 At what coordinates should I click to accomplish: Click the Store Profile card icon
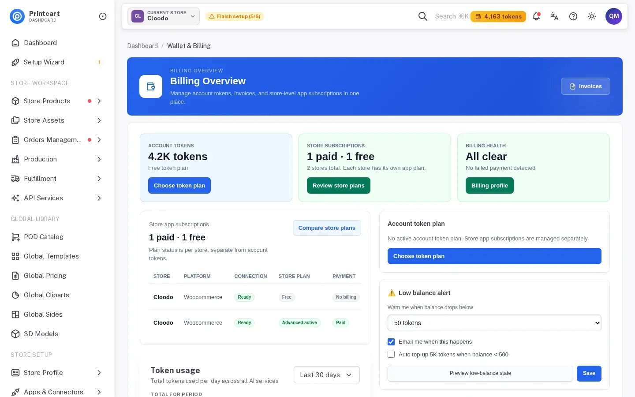pos(15,373)
